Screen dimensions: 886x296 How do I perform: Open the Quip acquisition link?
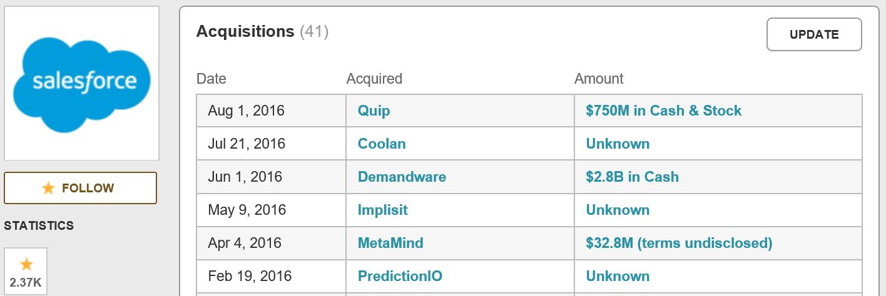point(374,111)
